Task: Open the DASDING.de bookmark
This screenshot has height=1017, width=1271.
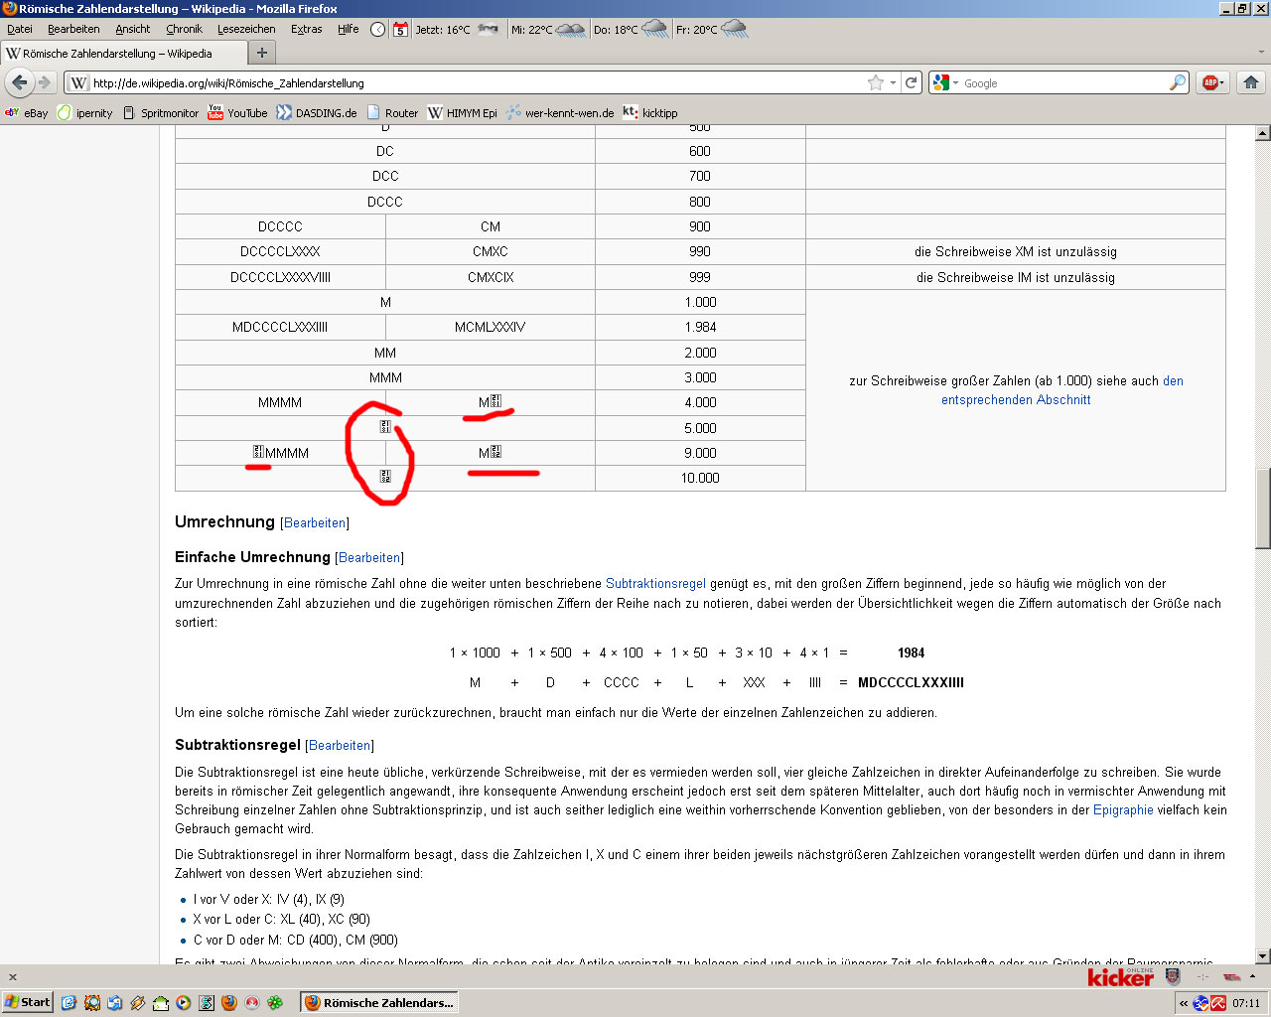Action: [x=317, y=112]
